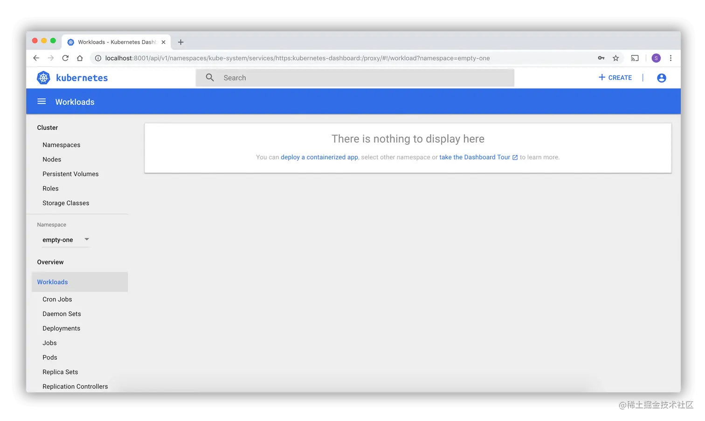This screenshot has height=421, width=705.
Task: Select the Workloads sidebar entry
Action: point(52,282)
